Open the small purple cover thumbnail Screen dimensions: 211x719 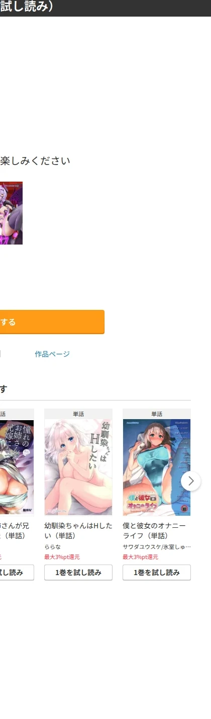click(x=11, y=213)
